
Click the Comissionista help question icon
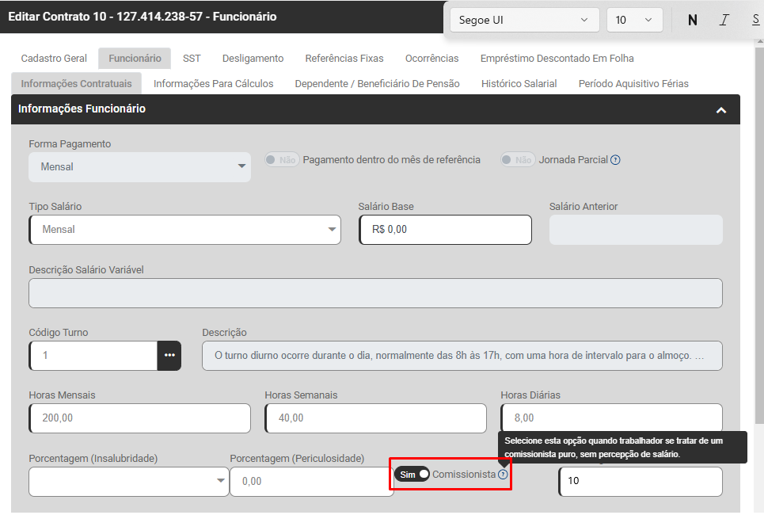(x=503, y=475)
